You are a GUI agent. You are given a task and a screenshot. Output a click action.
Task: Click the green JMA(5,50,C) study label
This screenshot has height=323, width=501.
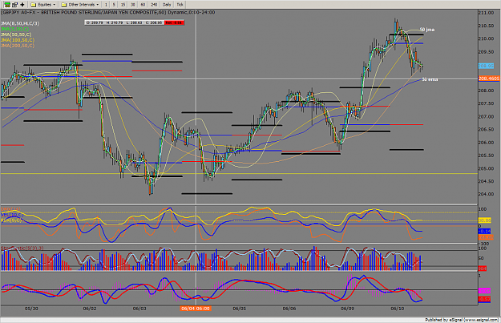(x=14, y=29)
